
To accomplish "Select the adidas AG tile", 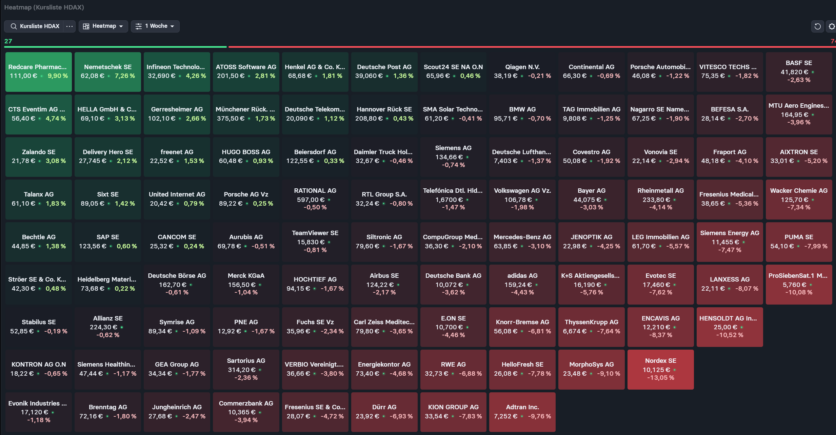I will click(522, 285).
